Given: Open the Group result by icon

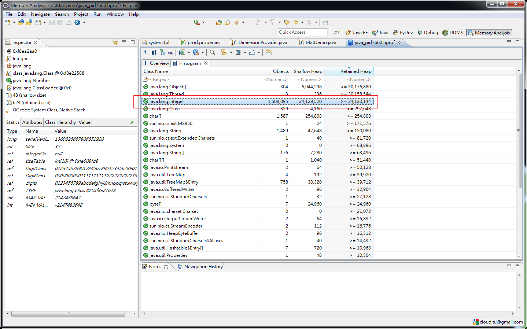Looking at the screenshot, I should pyautogui.click(x=224, y=52).
